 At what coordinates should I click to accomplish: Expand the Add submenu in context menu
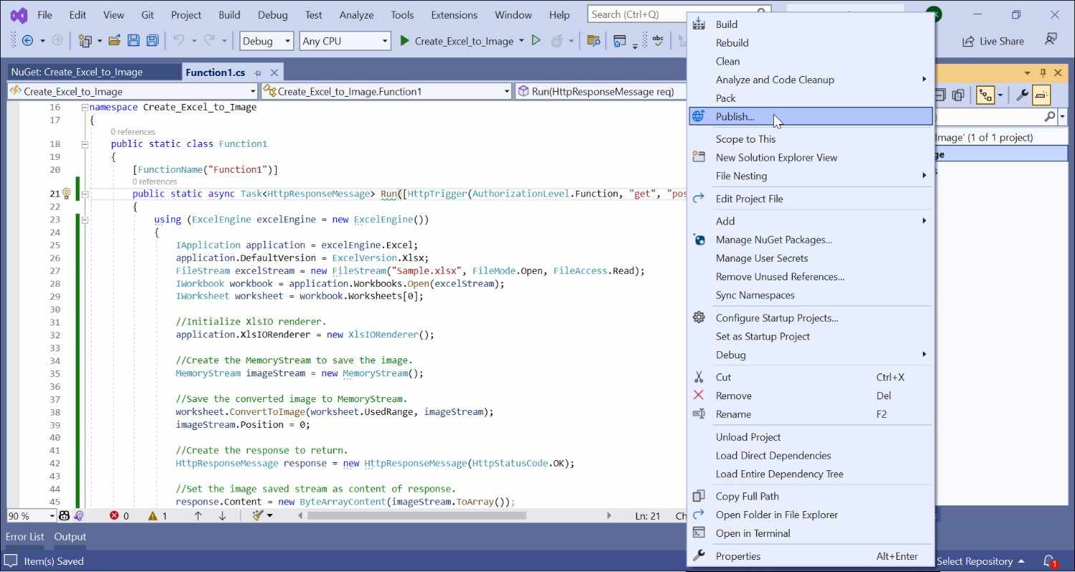pyautogui.click(x=811, y=221)
